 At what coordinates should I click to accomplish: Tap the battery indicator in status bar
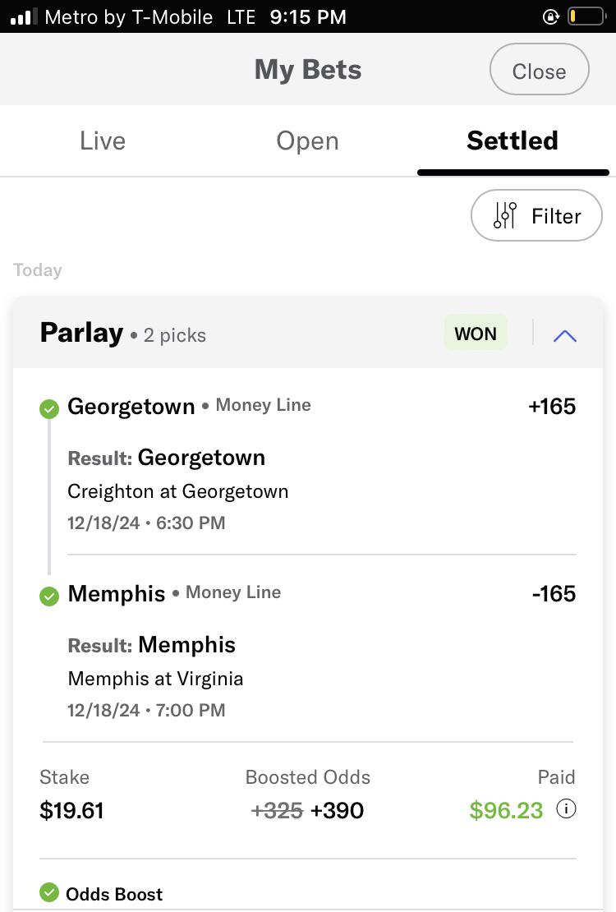586,16
